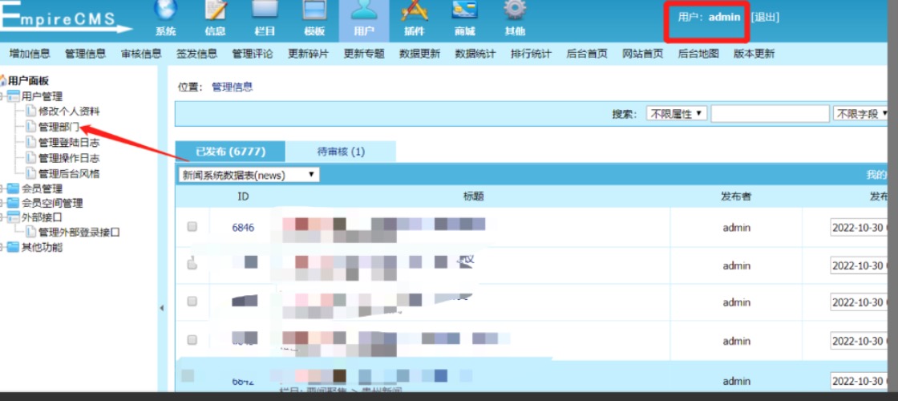Go to 网站首页 in the menu bar
This screenshot has width=898, height=401.
pyautogui.click(x=642, y=54)
